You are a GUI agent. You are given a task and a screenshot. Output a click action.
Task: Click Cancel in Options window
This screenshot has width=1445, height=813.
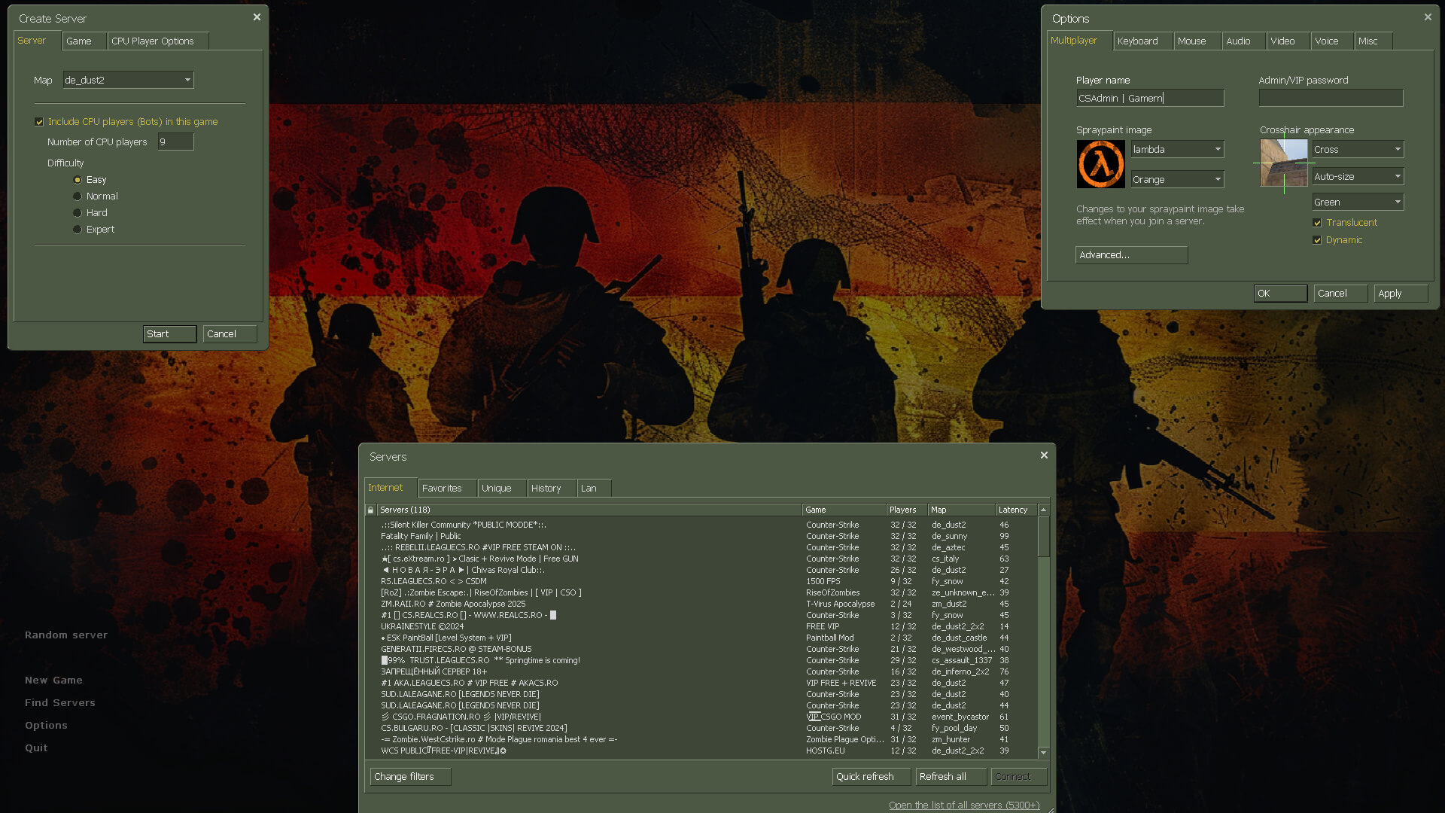[x=1340, y=294]
